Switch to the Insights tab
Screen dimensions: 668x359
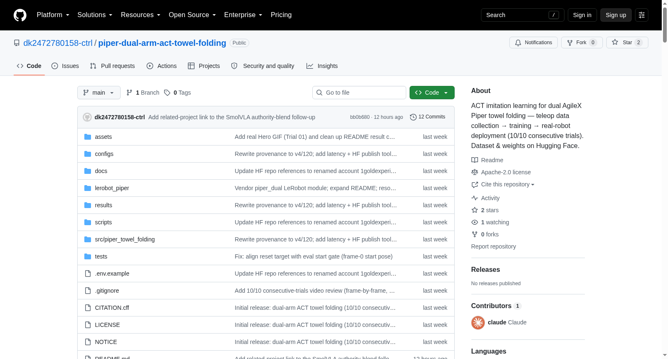click(322, 66)
